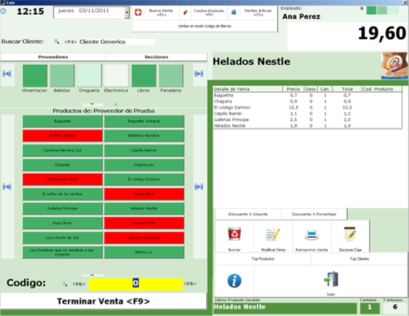Click the Ventas Activas computer icon

(234, 12)
